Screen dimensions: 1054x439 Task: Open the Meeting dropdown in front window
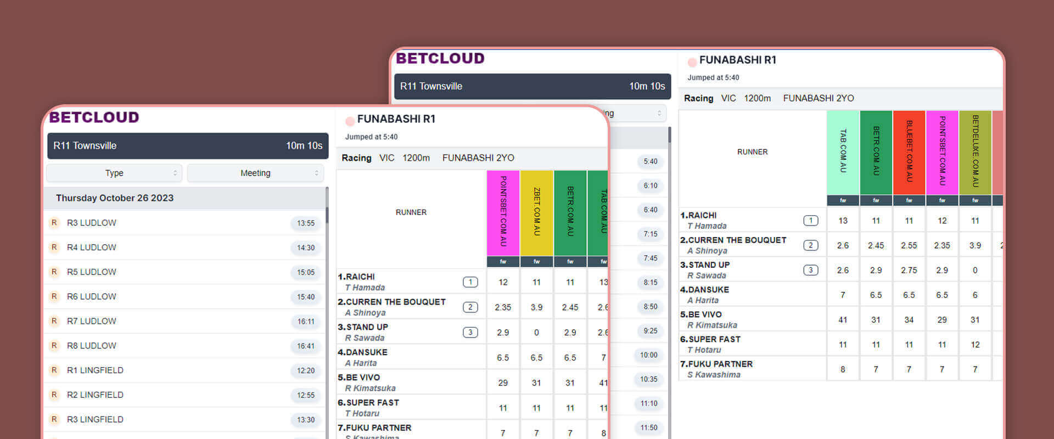[255, 173]
